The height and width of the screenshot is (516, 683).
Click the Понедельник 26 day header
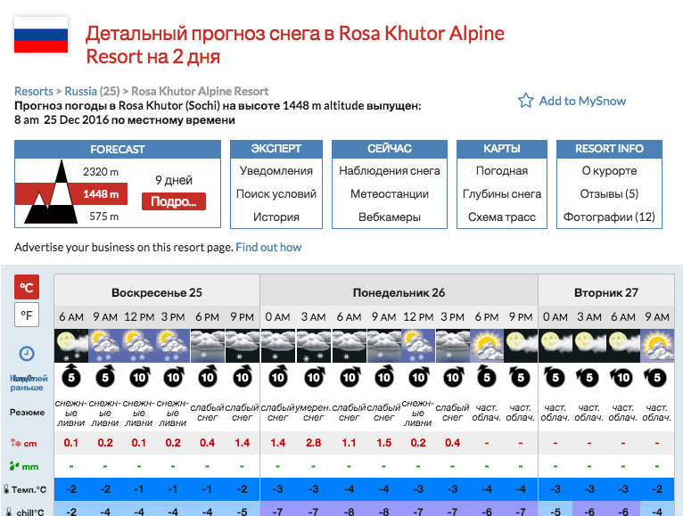(399, 292)
